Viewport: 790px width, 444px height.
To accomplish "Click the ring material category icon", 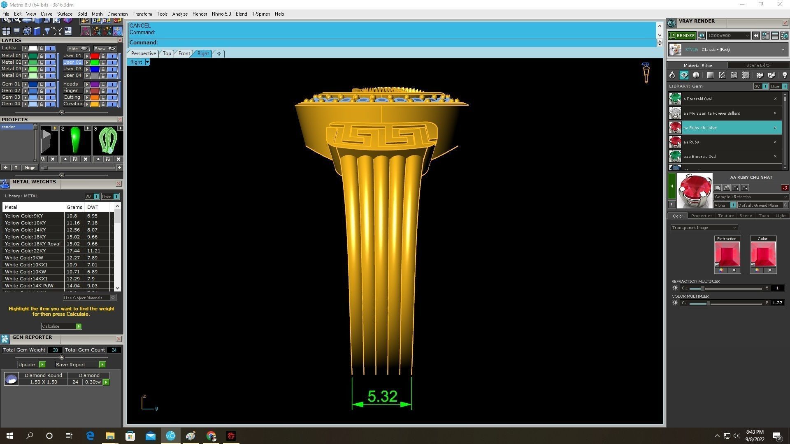I will coord(672,75).
